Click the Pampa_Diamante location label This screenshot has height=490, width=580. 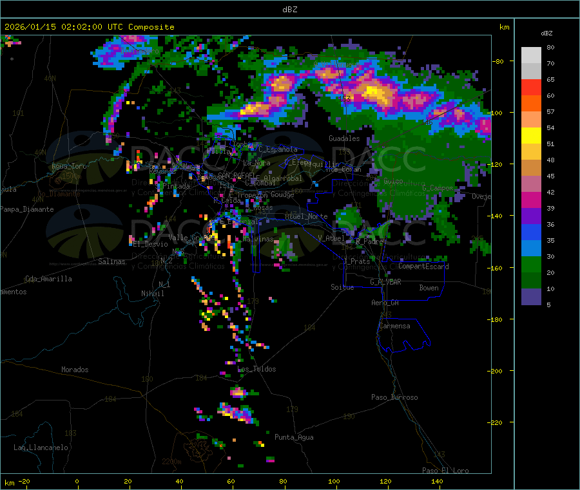(x=27, y=209)
